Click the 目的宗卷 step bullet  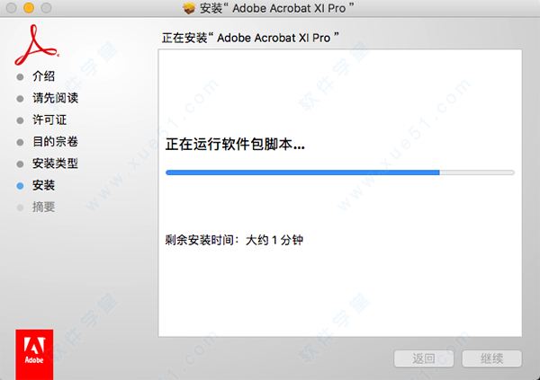[x=20, y=142]
